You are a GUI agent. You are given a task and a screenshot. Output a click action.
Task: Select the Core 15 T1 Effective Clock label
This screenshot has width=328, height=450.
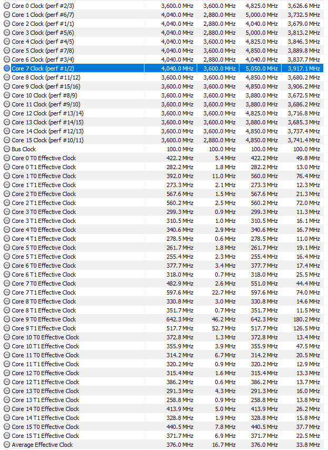(x=45, y=436)
